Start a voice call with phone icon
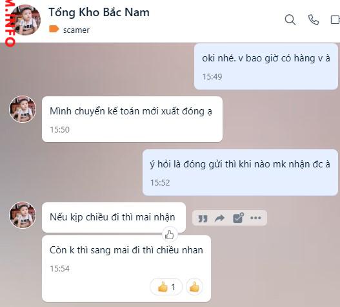This screenshot has height=307, width=340. [314, 19]
